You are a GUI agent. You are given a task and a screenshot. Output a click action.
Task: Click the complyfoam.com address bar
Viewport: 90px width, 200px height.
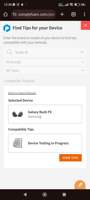(x=34, y=14)
